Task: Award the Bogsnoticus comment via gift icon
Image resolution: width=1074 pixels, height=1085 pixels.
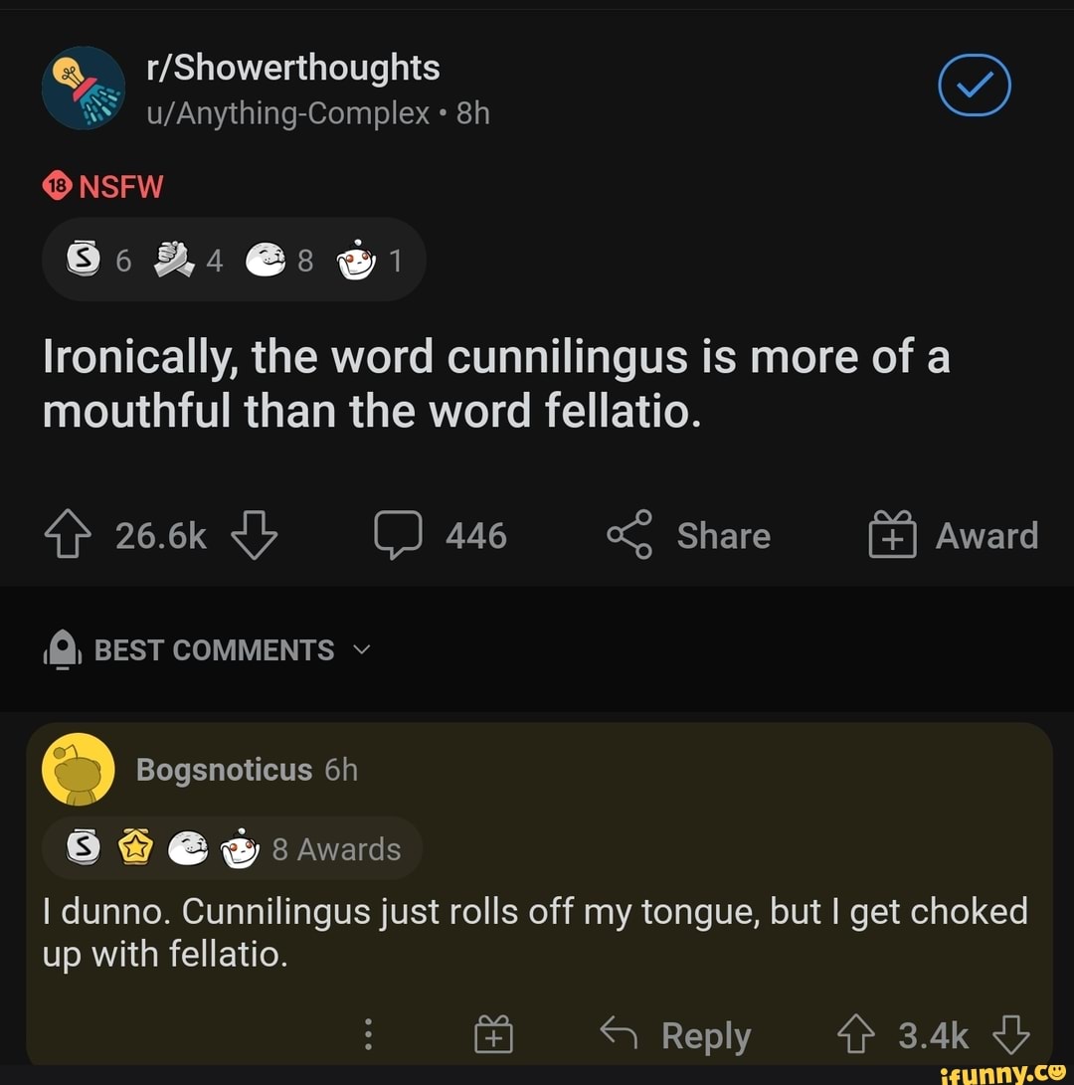Action: (x=494, y=1035)
